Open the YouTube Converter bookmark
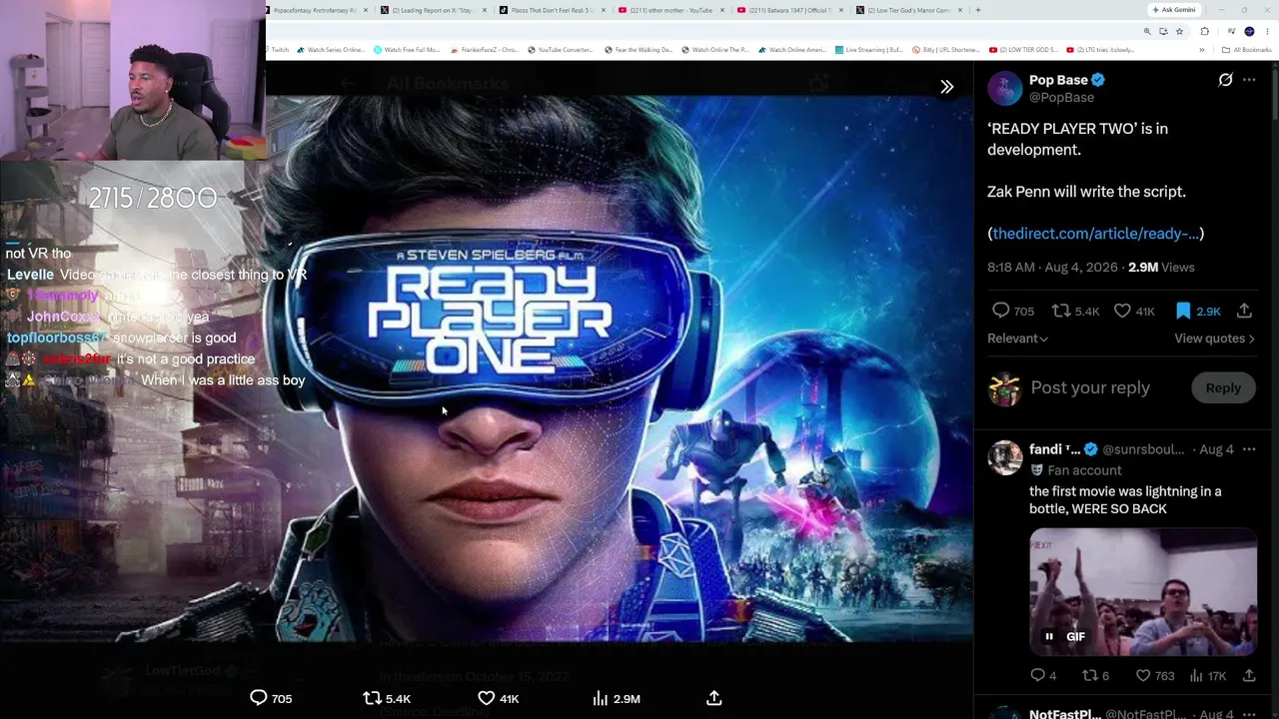 pos(561,50)
